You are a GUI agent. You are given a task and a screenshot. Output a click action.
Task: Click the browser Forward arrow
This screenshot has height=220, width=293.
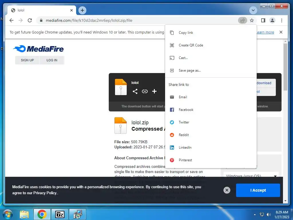click(21, 20)
